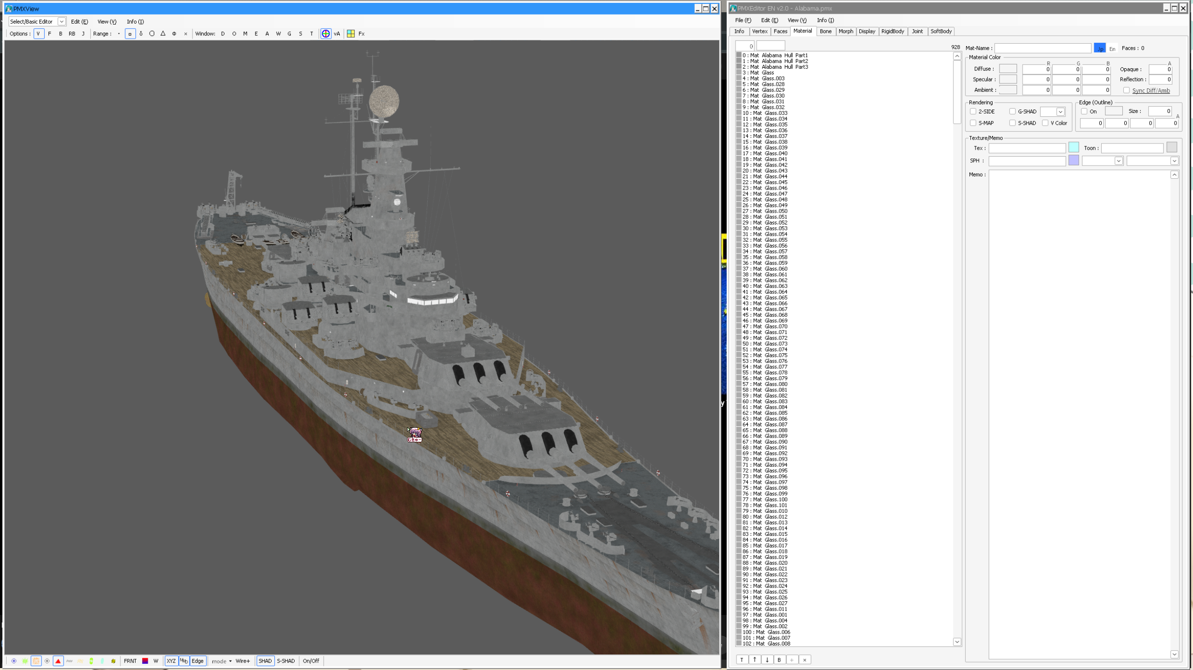Toggle SHAD shading in PMXView
Image resolution: width=1193 pixels, height=670 pixels.
265,661
